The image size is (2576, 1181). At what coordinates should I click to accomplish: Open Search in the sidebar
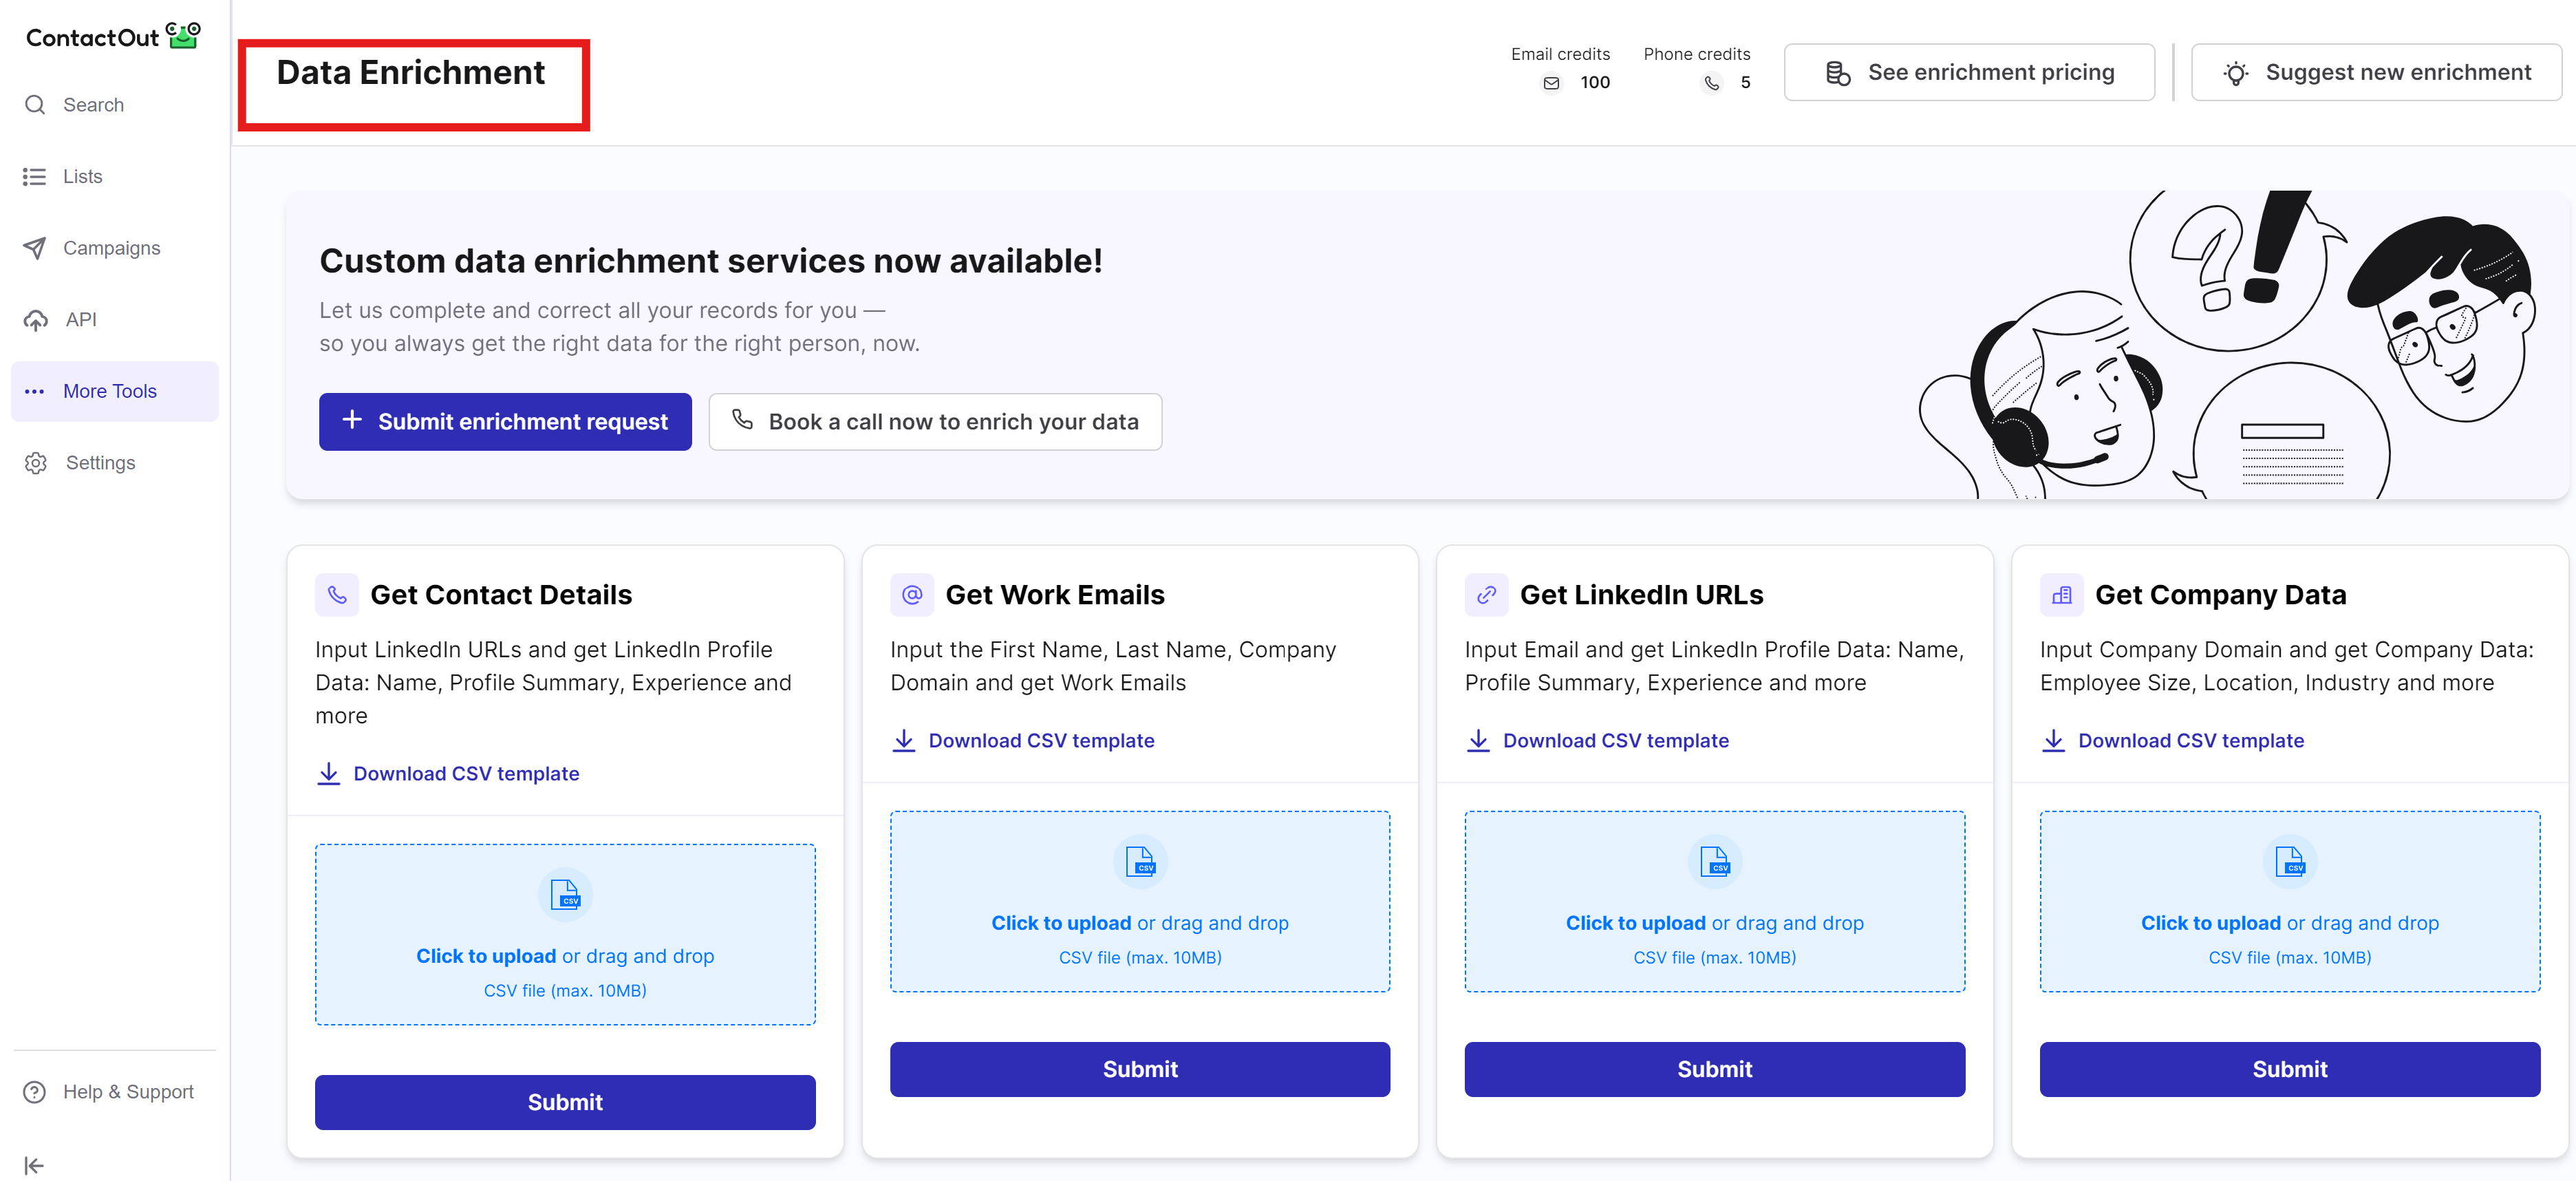[x=93, y=105]
